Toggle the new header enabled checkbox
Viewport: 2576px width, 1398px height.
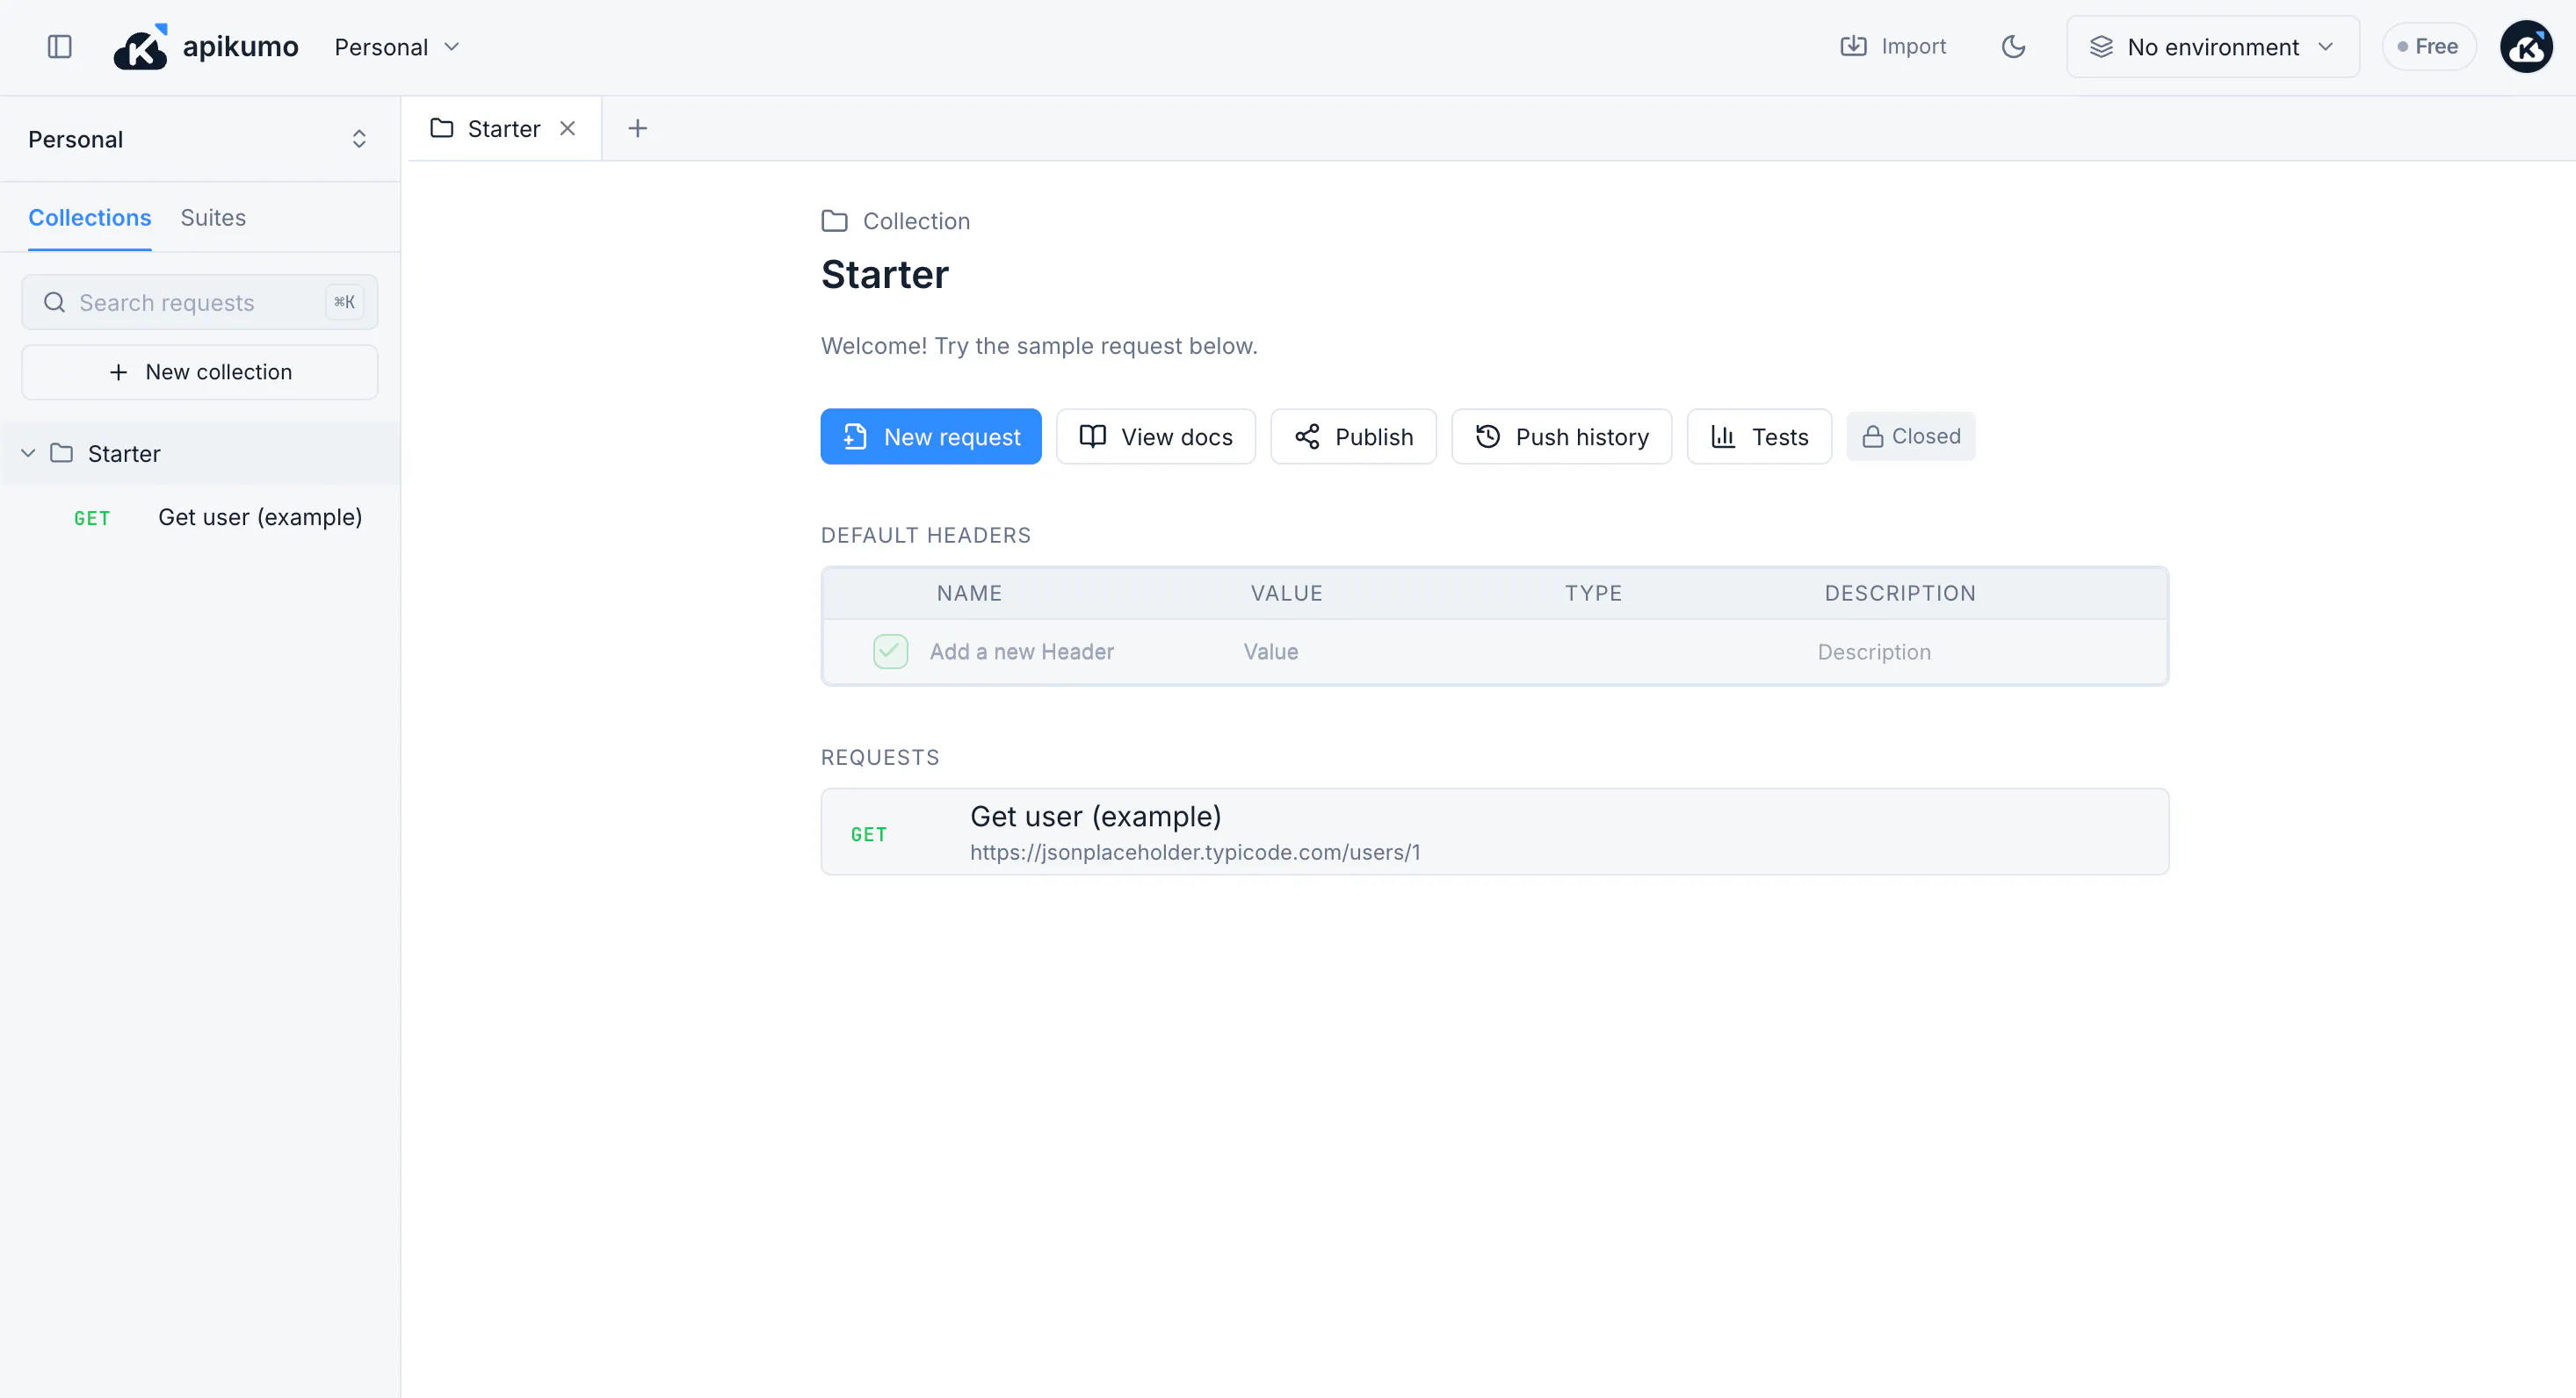(890, 652)
